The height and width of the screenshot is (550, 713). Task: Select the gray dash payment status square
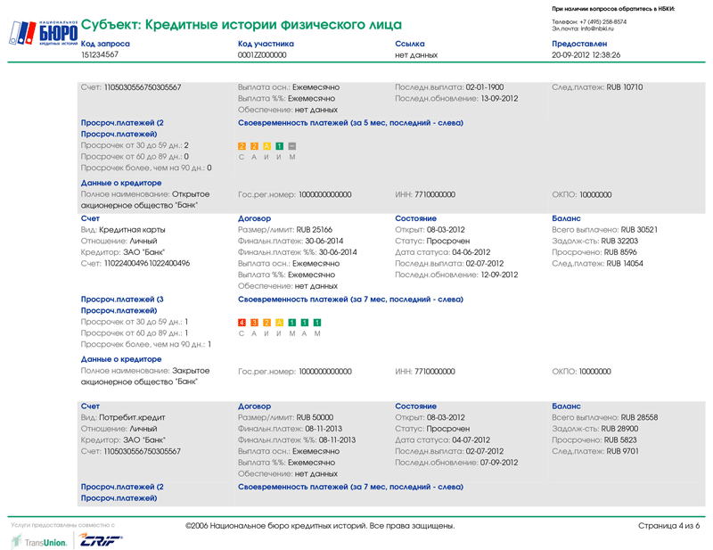click(292, 146)
